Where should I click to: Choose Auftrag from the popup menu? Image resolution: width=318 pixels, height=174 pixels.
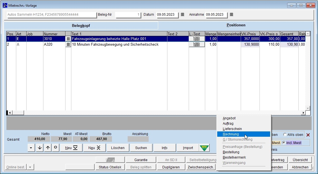228,124
